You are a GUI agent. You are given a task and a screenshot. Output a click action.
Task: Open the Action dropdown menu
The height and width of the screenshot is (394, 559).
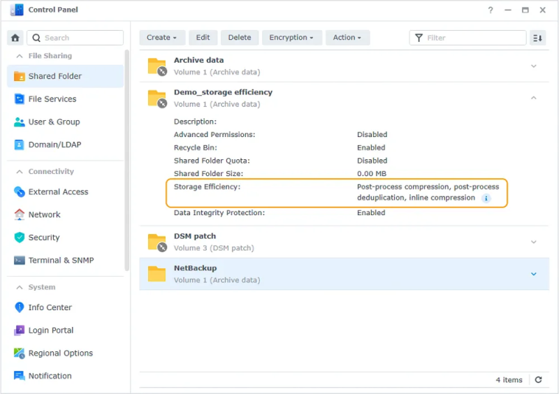click(347, 38)
